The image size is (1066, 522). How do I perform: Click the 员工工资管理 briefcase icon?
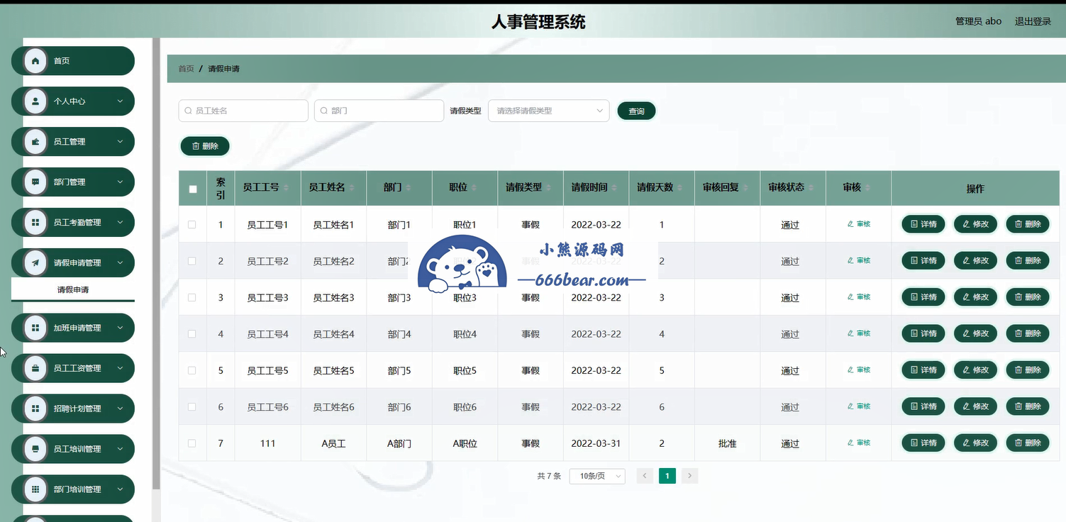[35, 369]
